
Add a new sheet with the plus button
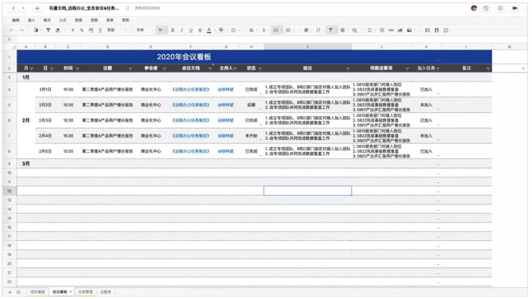[x=10, y=292]
